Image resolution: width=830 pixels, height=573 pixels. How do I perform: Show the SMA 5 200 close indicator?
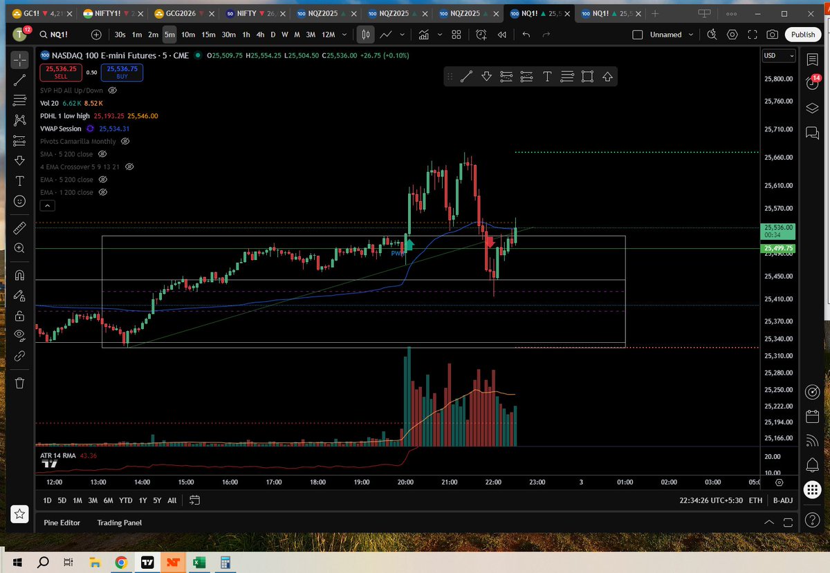click(102, 154)
